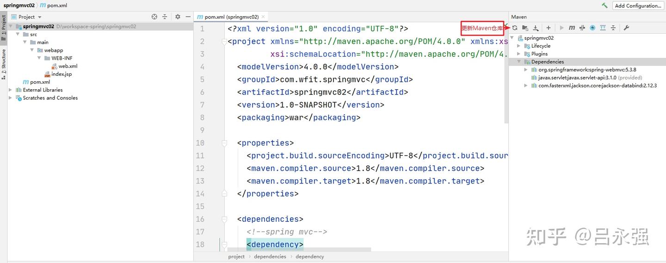This screenshot has height=263, width=666.
Task: Click Add Configuration button
Action: [x=638, y=6]
